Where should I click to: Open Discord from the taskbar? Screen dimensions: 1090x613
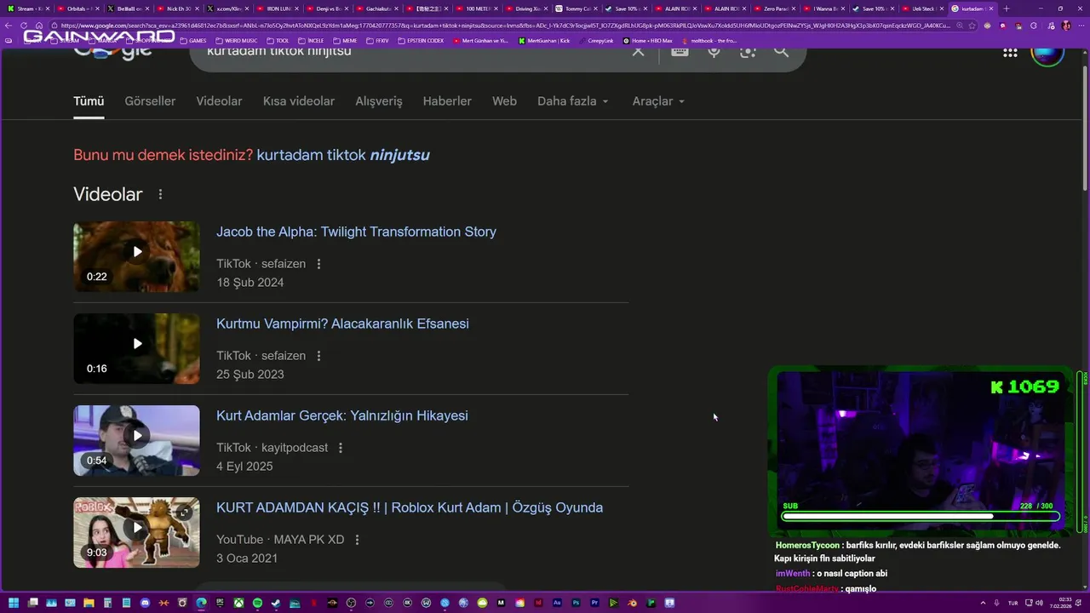point(145,603)
